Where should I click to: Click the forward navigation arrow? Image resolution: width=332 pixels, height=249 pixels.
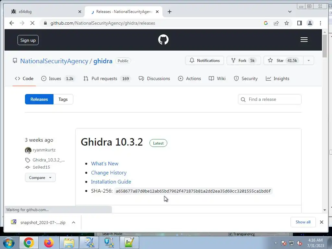(22, 23)
